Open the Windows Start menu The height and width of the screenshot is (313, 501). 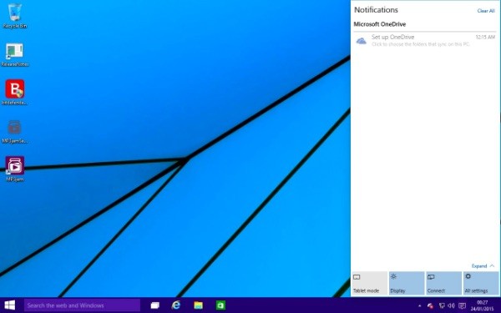pos(10,305)
